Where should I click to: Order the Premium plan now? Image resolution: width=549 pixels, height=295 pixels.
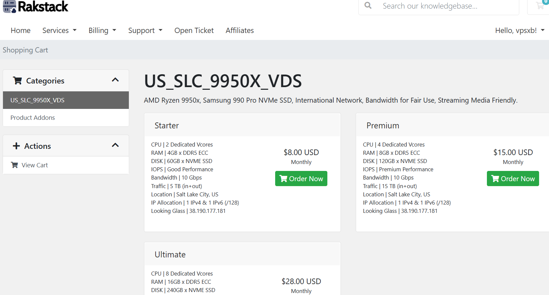pos(513,179)
